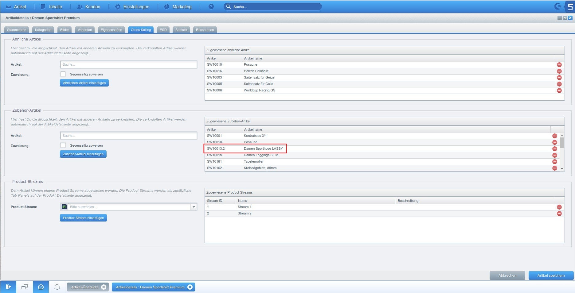Toggle Gegenseitig zuweisen for similar articles
The height and width of the screenshot is (293, 575).
pos(63,74)
